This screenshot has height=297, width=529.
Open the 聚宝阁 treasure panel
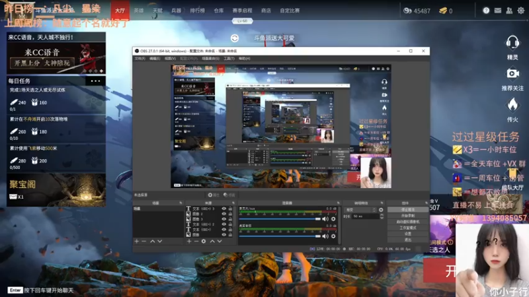coord(56,190)
